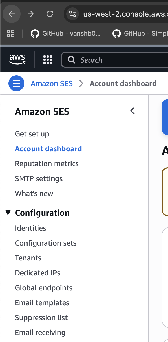This screenshot has width=168, height=342.
Task: Open the Reputation metrics page
Action: [x=47, y=164]
